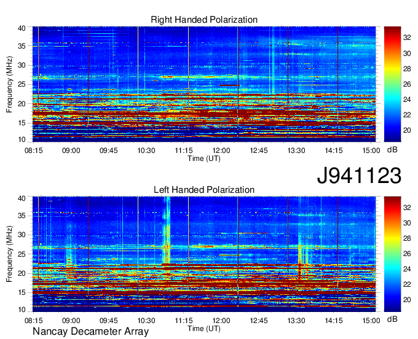Click the "40" frequency tick of the Right Handed plot

point(22,28)
